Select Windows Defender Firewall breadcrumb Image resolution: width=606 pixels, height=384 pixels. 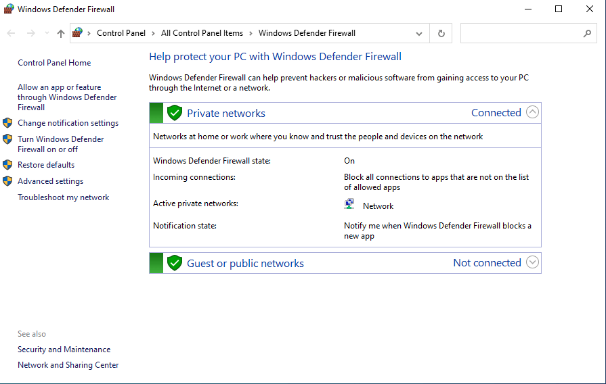pyautogui.click(x=307, y=33)
